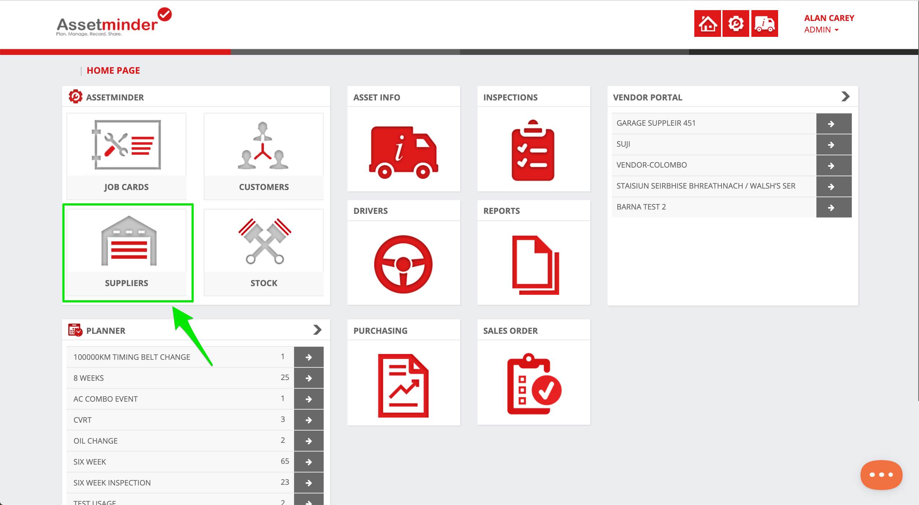Click arrow for CVRT planner row
The width and height of the screenshot is (919, 505).
(309, 420)
